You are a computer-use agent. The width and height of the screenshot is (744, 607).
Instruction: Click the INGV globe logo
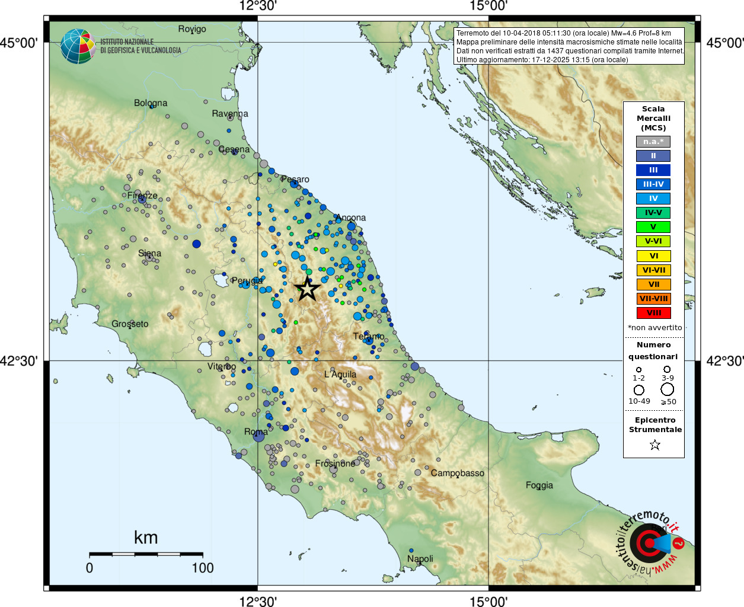click(x=78, y=46)
